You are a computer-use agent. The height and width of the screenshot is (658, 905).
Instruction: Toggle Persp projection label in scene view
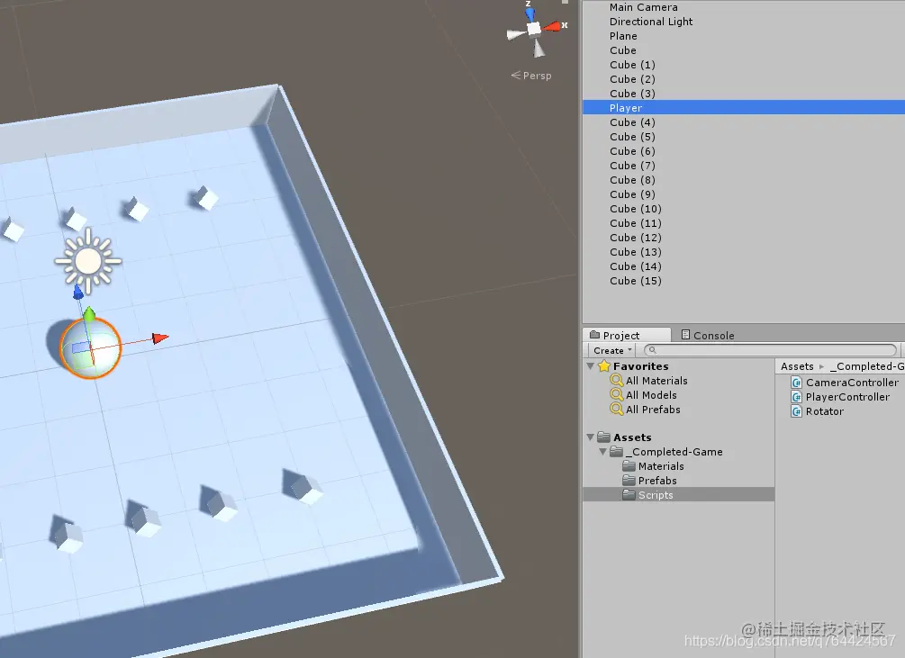531,76
